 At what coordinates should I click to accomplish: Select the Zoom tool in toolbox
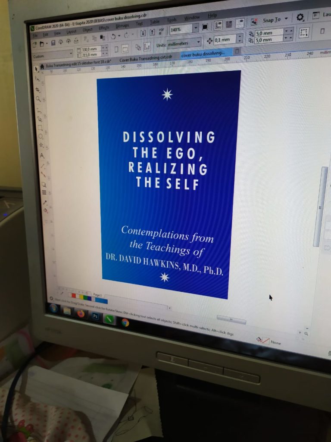[38, 99]
